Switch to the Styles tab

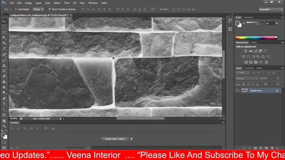[x=254, y=43]
